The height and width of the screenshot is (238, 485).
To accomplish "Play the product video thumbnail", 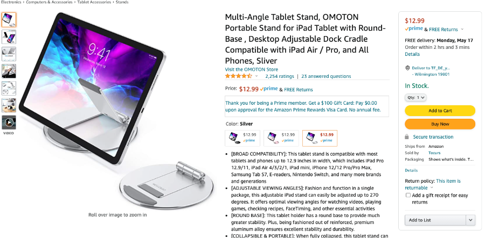I will click(x=9, y=122).
